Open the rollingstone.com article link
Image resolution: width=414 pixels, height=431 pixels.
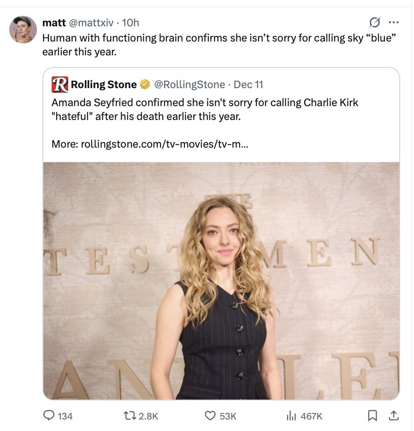(x=165, y=144)
